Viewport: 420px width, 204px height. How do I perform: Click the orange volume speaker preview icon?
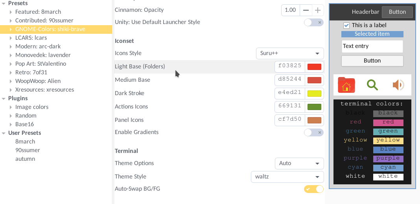pos(398,85)
